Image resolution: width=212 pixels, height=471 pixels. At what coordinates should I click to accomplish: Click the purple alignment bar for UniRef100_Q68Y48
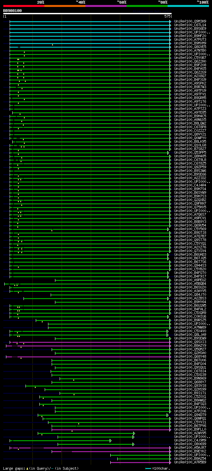(88, 357)
